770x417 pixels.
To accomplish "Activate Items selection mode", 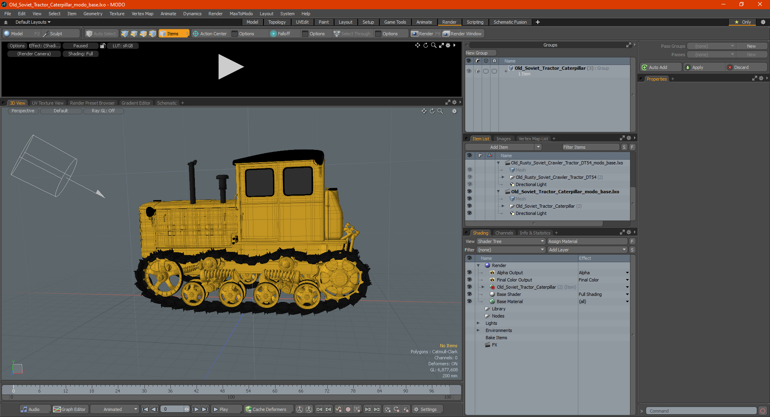I will pos(173,34).
